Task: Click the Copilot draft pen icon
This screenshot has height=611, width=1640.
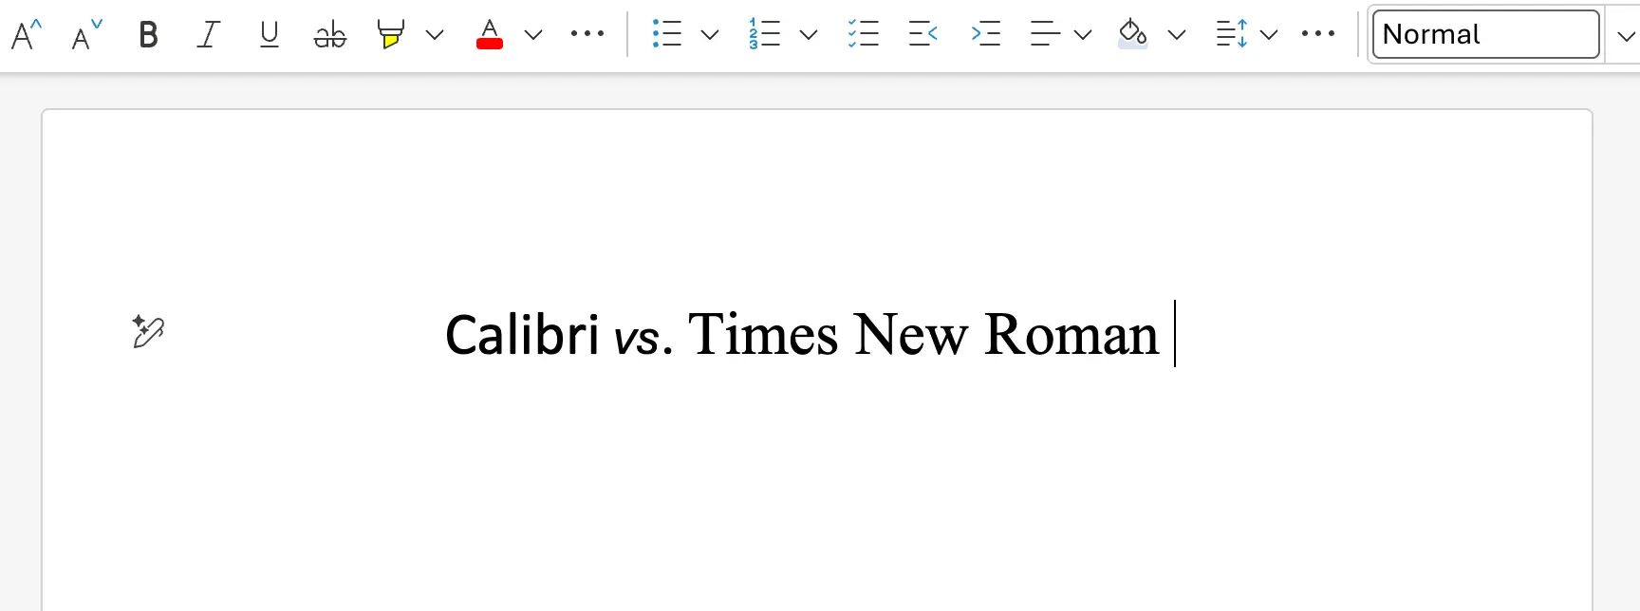Action: point(148,331)
